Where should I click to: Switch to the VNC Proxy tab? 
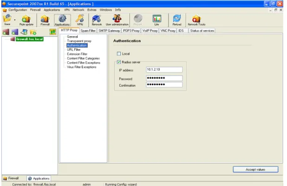pos(168,31)
